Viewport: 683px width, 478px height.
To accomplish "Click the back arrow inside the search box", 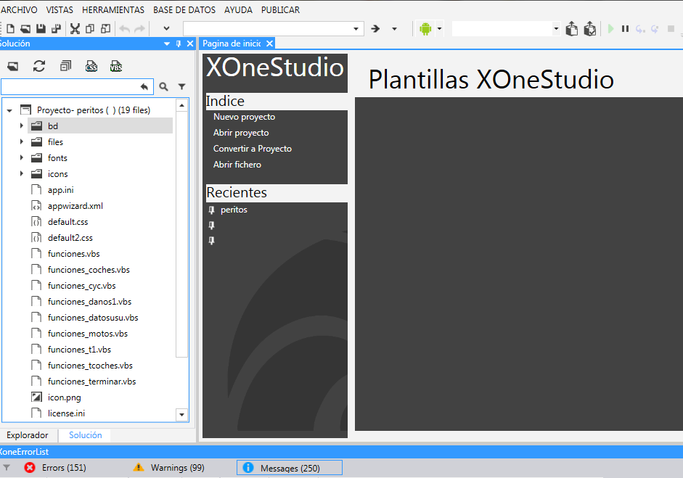I will [144, 86].
